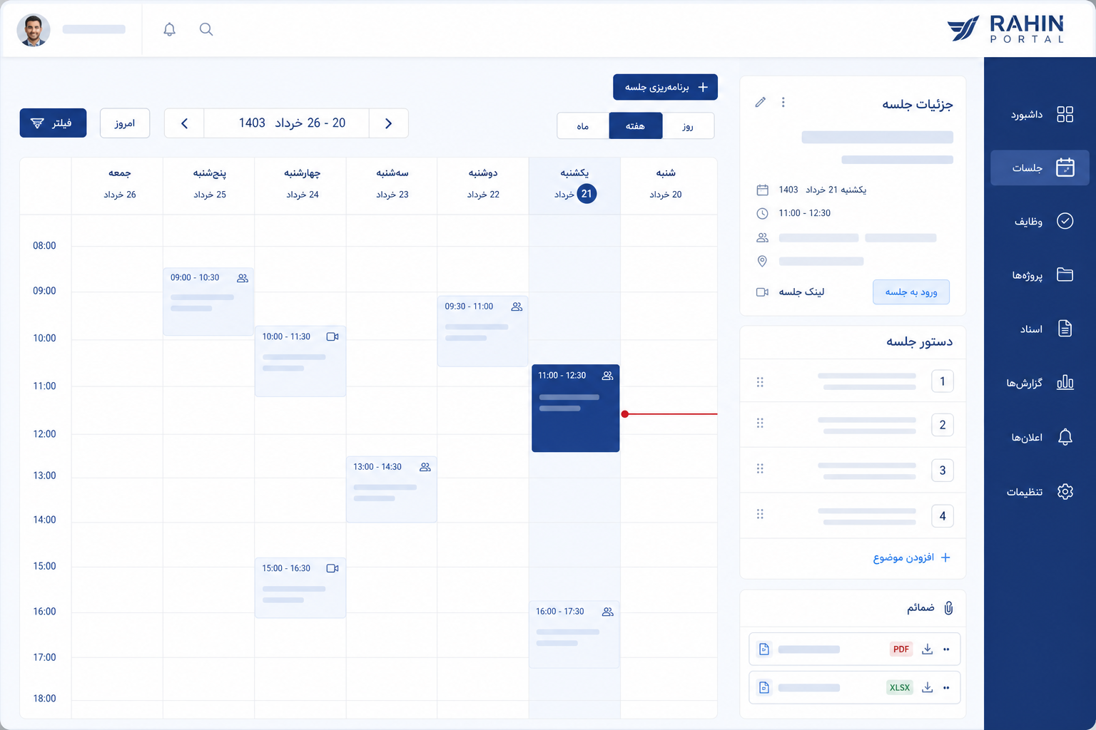Open more options for XLSX attachment

point(946,687)
